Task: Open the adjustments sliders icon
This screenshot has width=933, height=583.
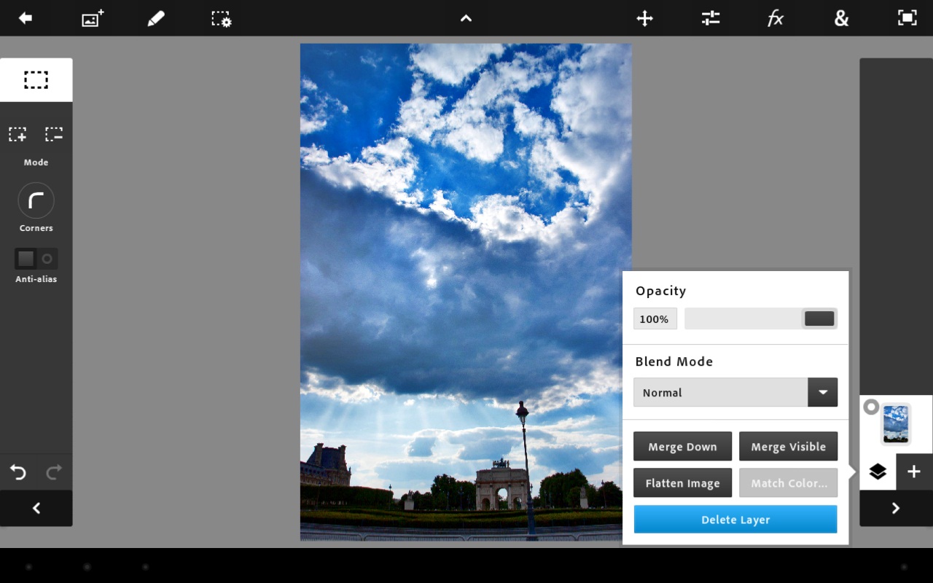Action: click(x=711, y=18)
